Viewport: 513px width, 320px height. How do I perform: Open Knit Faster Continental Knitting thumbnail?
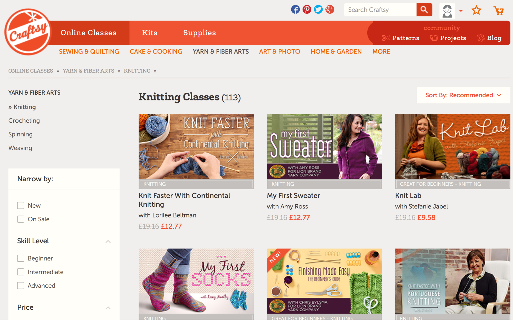tap(196, 146)
